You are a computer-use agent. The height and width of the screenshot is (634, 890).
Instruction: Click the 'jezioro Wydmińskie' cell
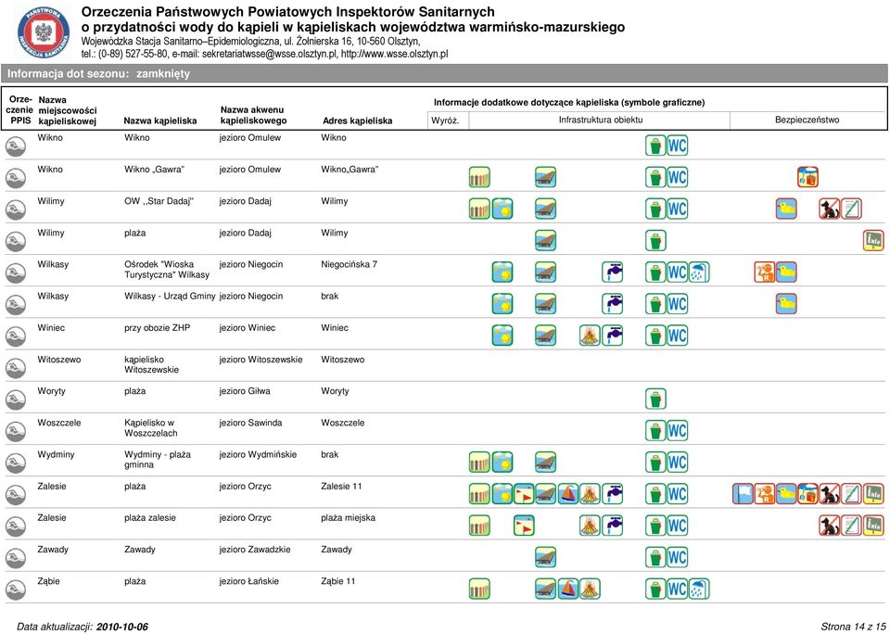pos(259,454)
